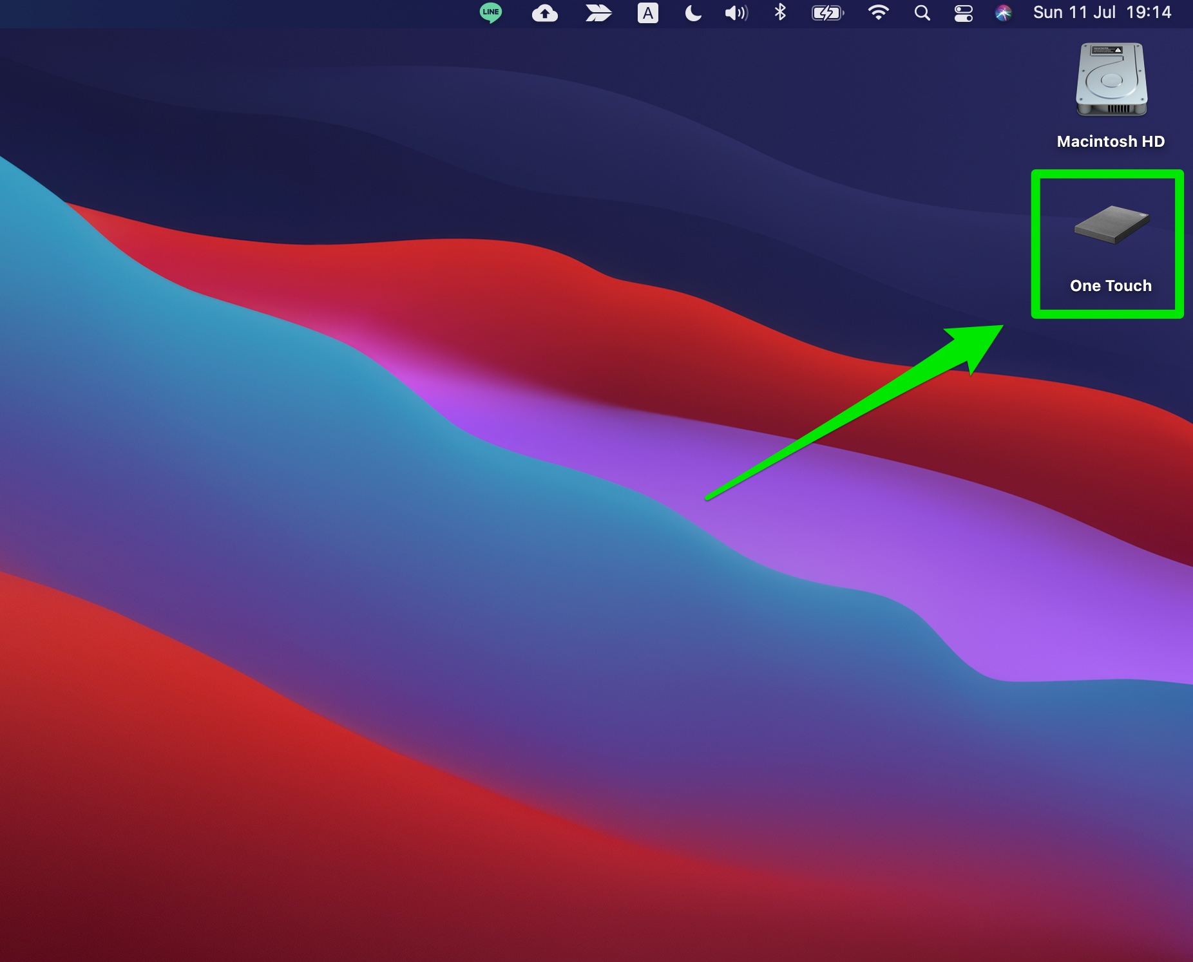The height and width of the screenshot is (962, 1193).
Task: Open the double-arrow menu bar app icon
Action: 598,13
